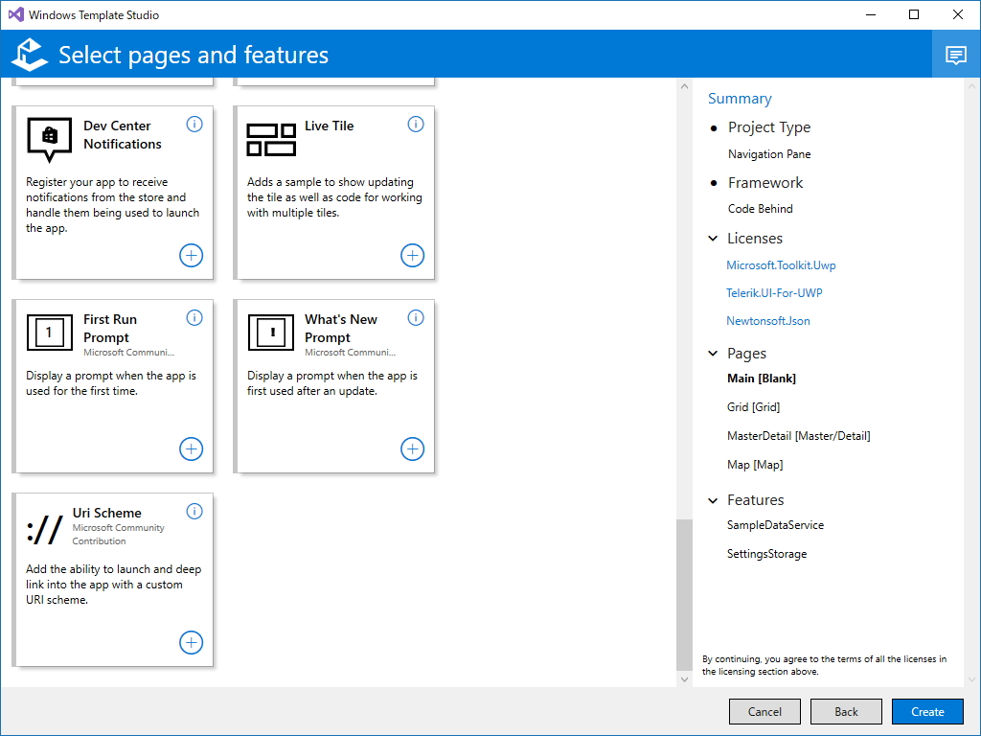Collapse the Pages section

coord(713,354)
